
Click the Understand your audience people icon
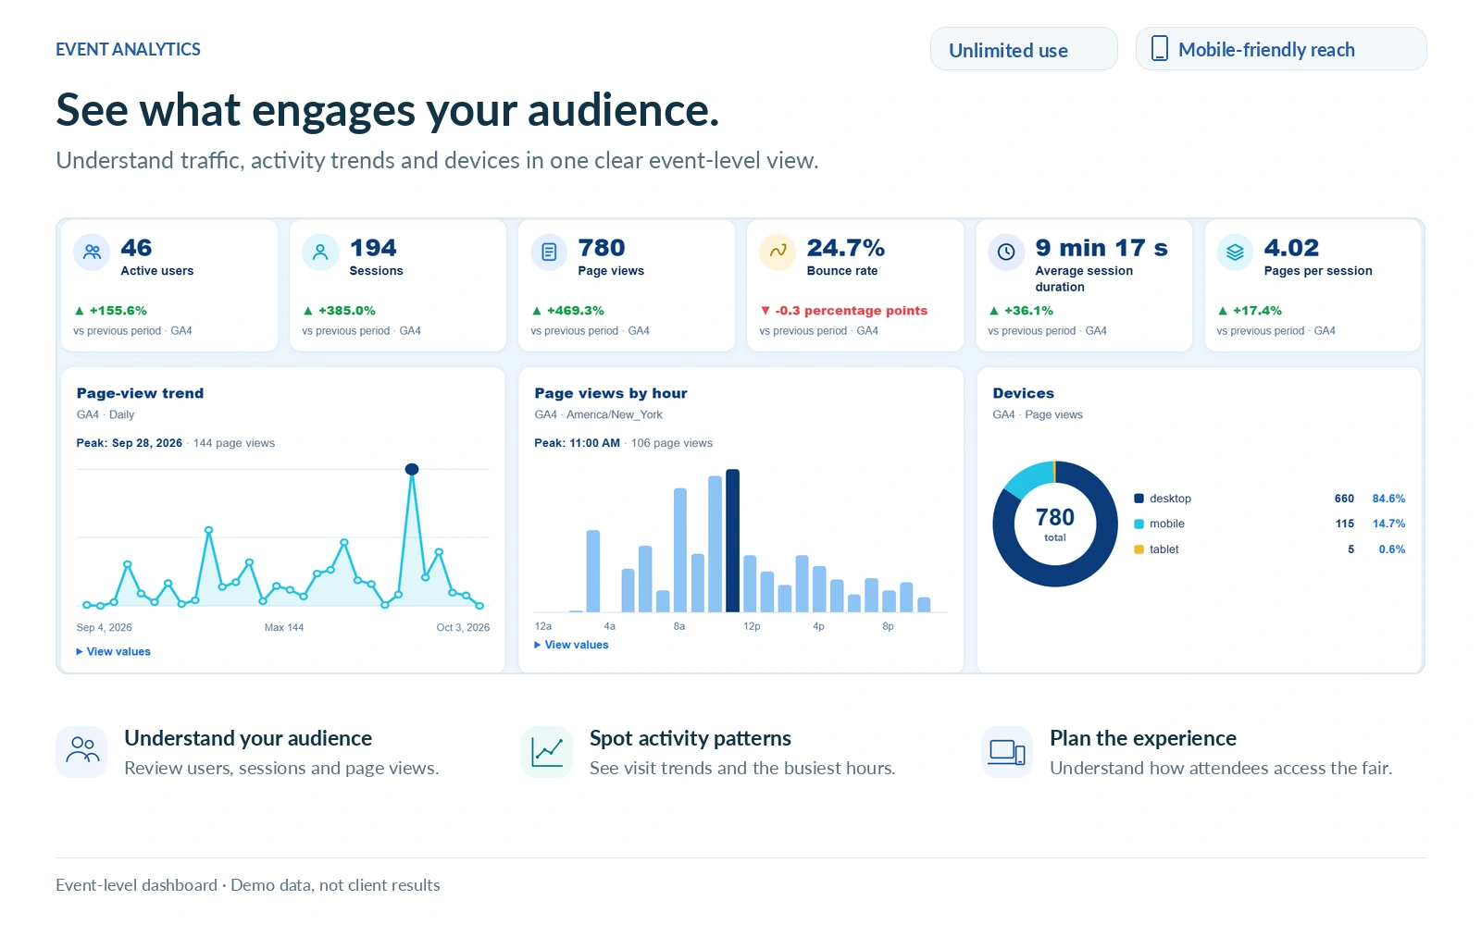click(x=81, y=751)
